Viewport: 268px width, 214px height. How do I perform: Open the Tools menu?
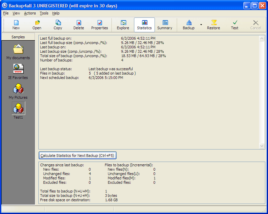pos(44,13)
